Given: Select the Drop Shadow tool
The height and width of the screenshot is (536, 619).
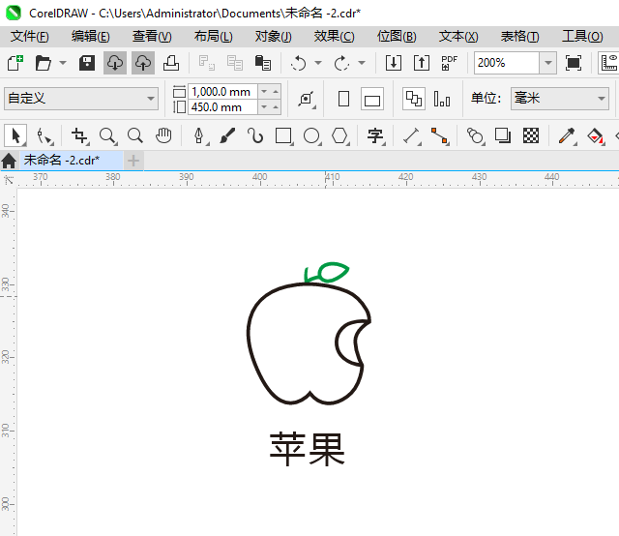Looking at the screenshot, I should (503, 135).
